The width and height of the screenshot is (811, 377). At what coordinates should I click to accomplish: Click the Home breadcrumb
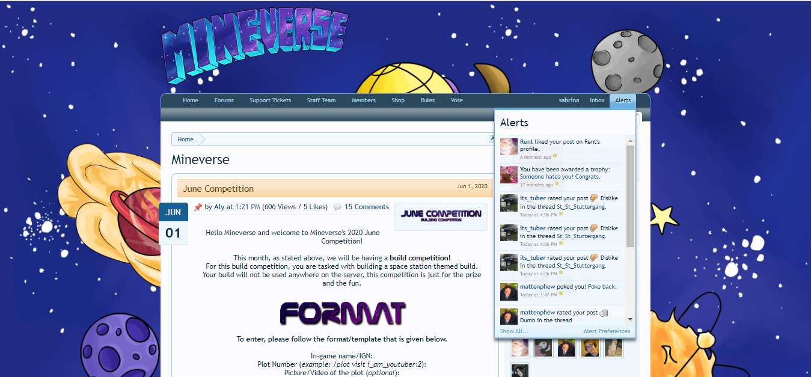coord(185,139)
